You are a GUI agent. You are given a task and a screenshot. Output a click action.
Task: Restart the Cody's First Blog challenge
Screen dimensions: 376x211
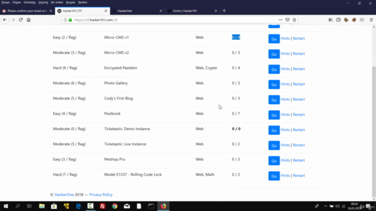pyautogui.click(x=299, y=99)
